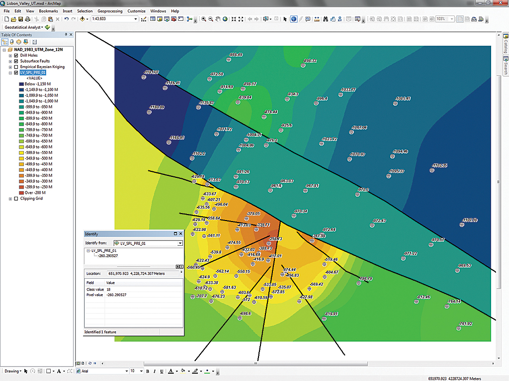Viewport: 509px width, 381px height.
Task: Open the Geoprocessing menu
Action: pyautogui.click(x=109, y=11)
